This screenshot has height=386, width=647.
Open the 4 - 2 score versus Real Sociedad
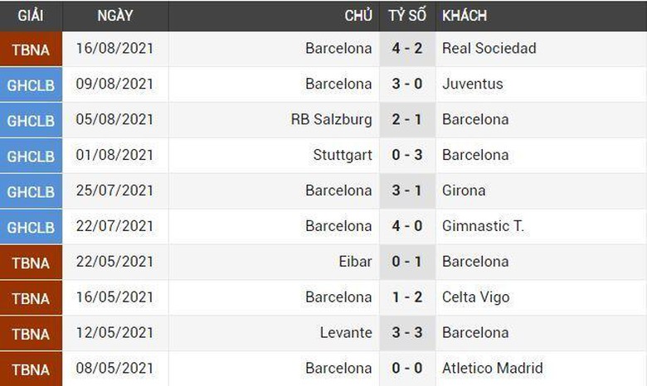pos(407,49)
